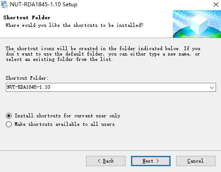Click the white cube banner image
221x172 pixels.
[197, 24]
